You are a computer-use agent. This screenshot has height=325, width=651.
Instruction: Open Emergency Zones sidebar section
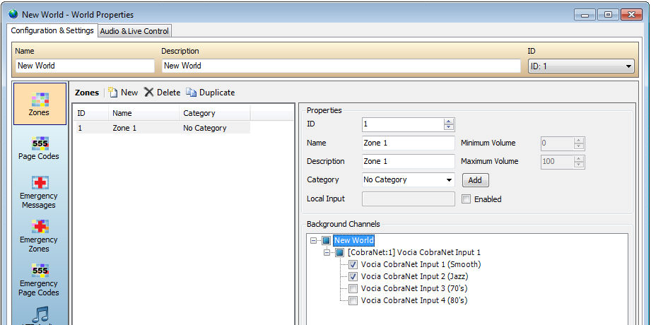tap(39, 236)
